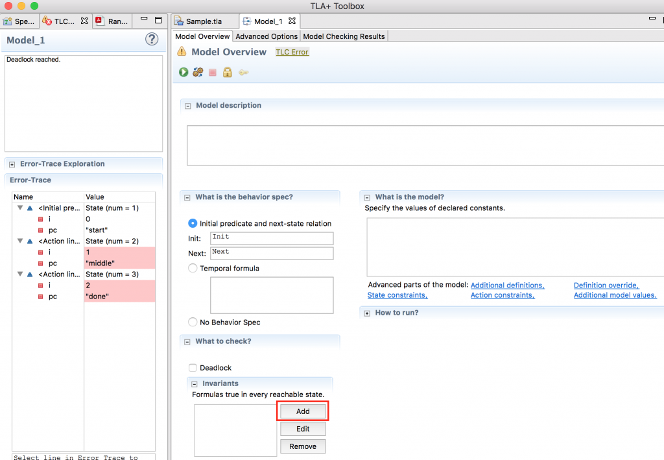Open Additional model values link

[x=615, y=295]
